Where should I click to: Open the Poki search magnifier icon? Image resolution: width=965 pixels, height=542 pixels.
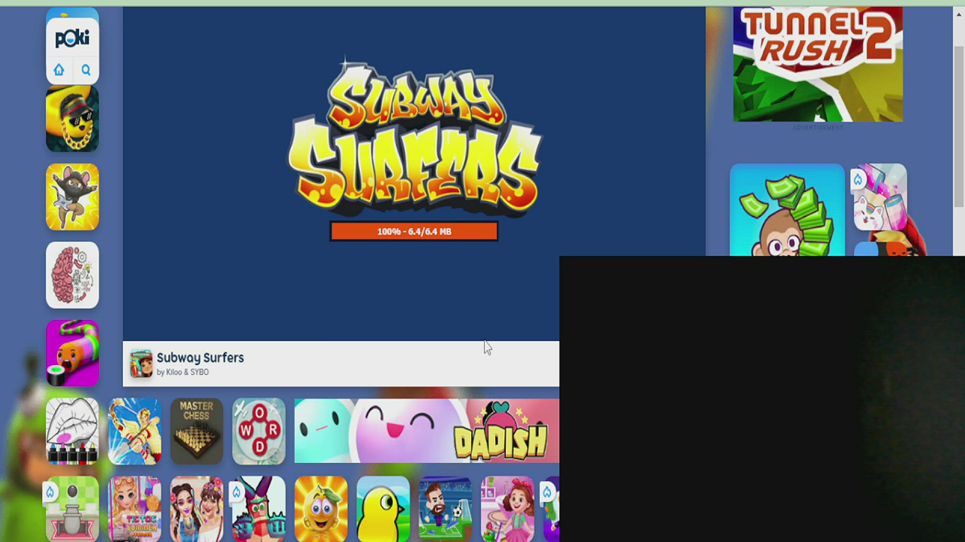click(x=86, y=70)
